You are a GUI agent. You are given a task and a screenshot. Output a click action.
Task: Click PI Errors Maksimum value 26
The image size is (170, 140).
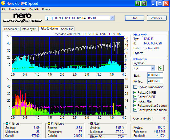38,132
